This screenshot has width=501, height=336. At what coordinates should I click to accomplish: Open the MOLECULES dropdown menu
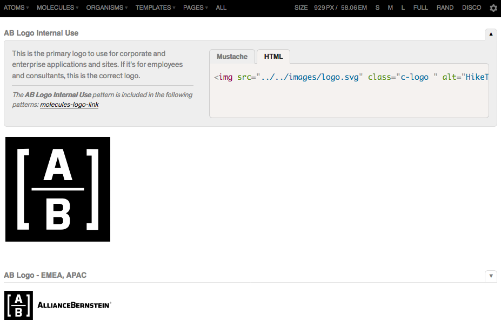point(57,8)
